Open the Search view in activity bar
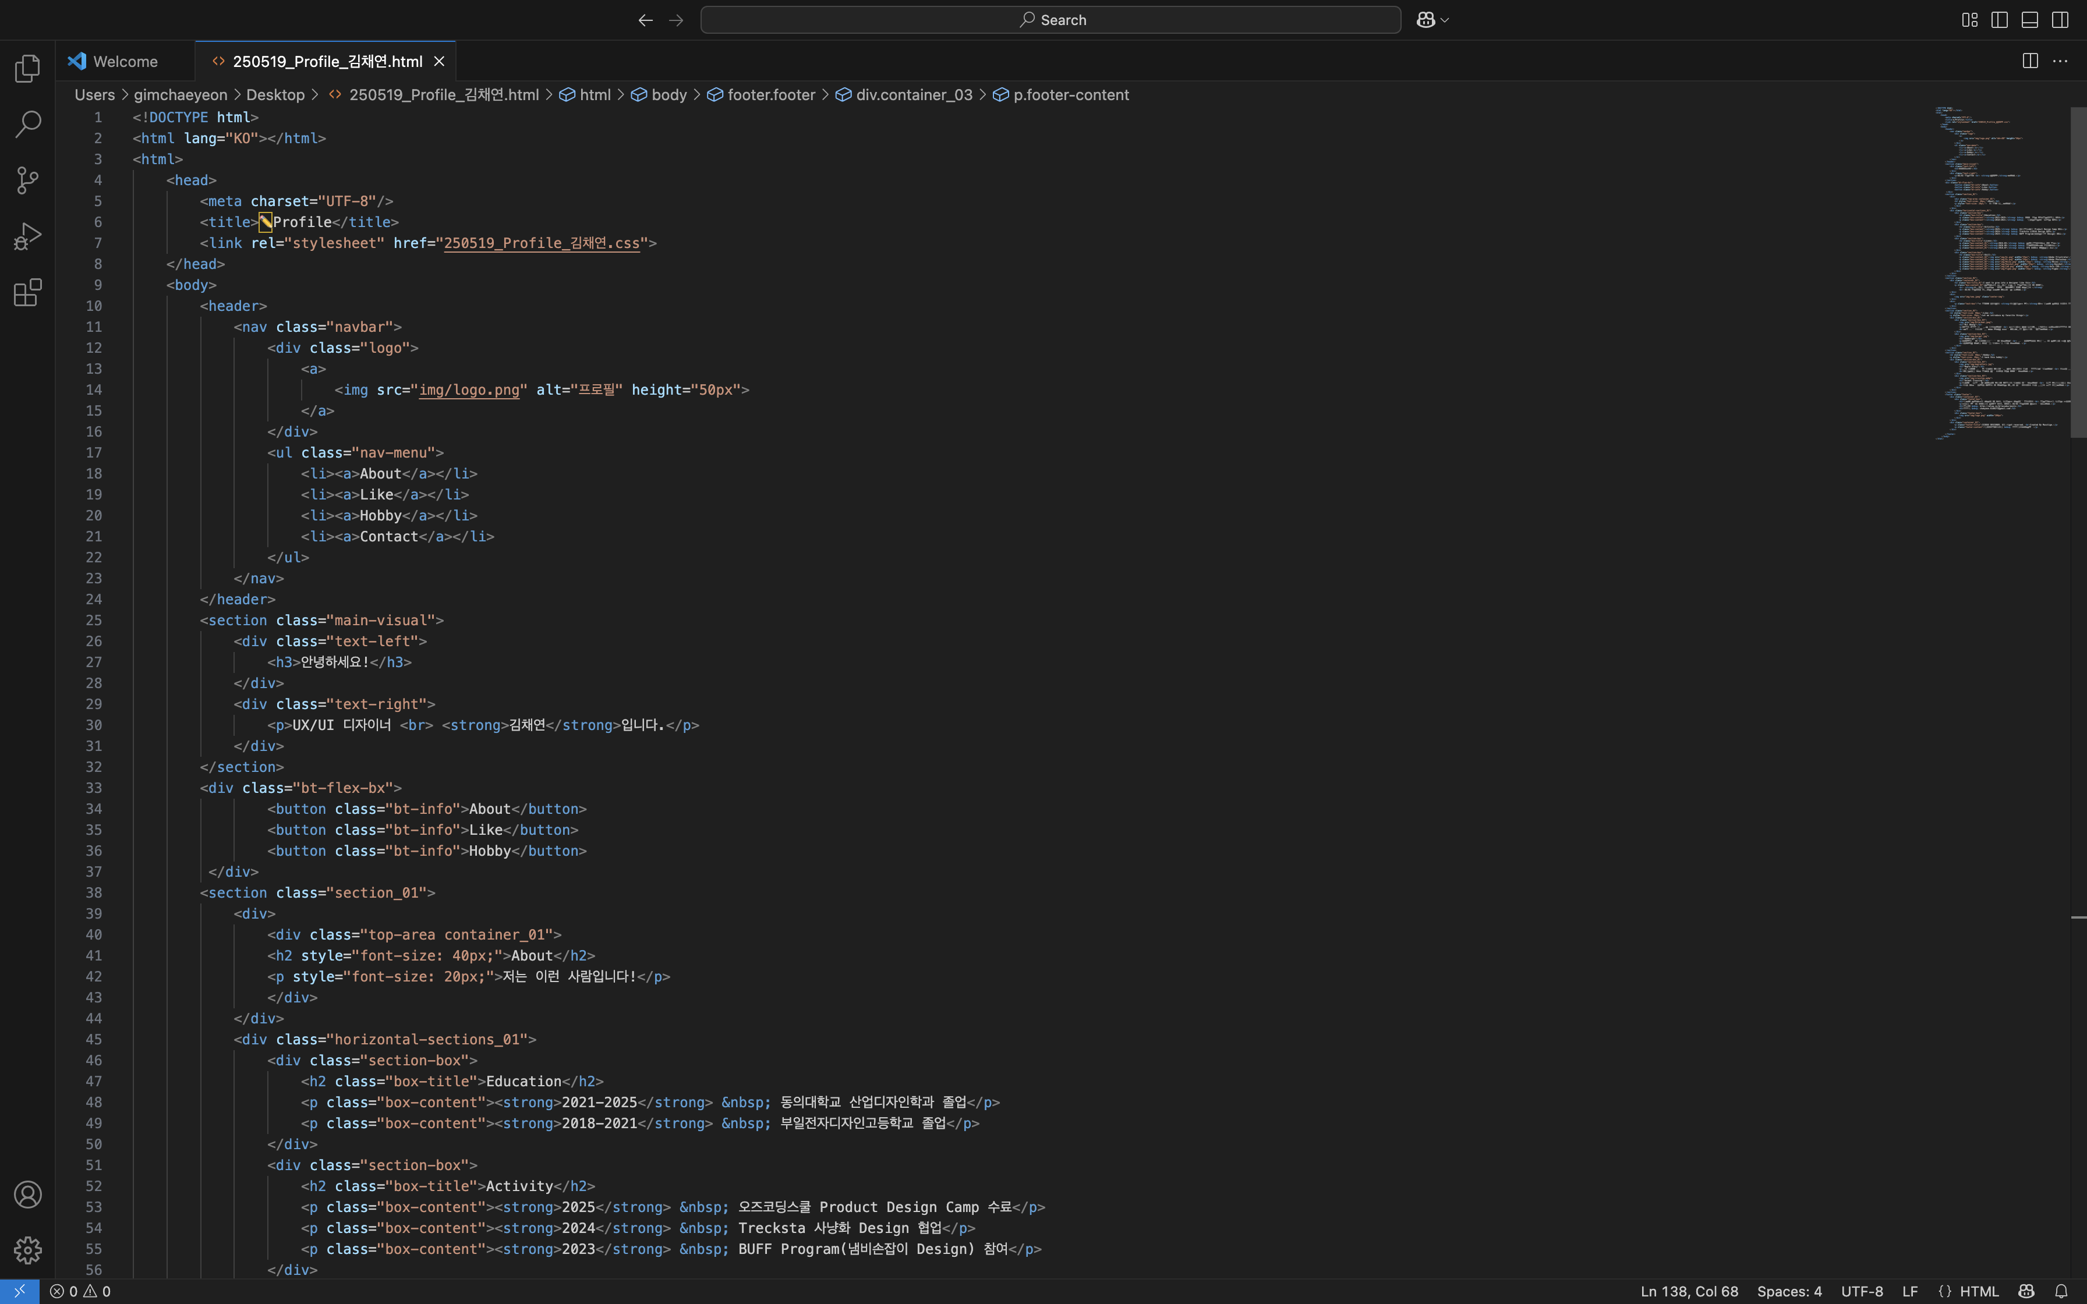Image resolution: width=2087 pixels, height=1304 pixels. pos(27,124)
